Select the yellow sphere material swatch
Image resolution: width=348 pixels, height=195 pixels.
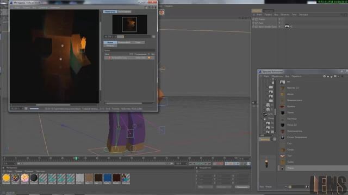coord(6,178)
